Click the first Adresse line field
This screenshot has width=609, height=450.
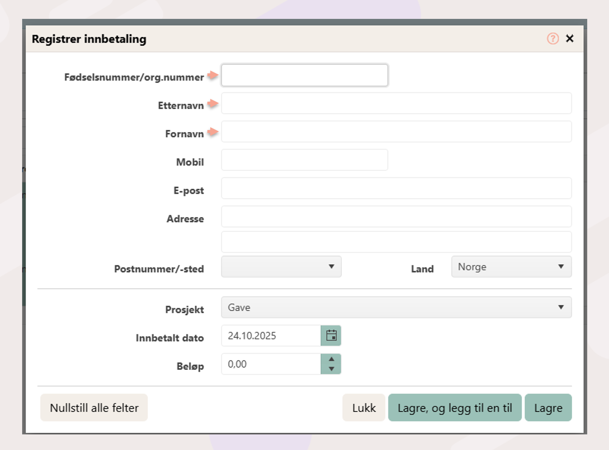[397, 216]
